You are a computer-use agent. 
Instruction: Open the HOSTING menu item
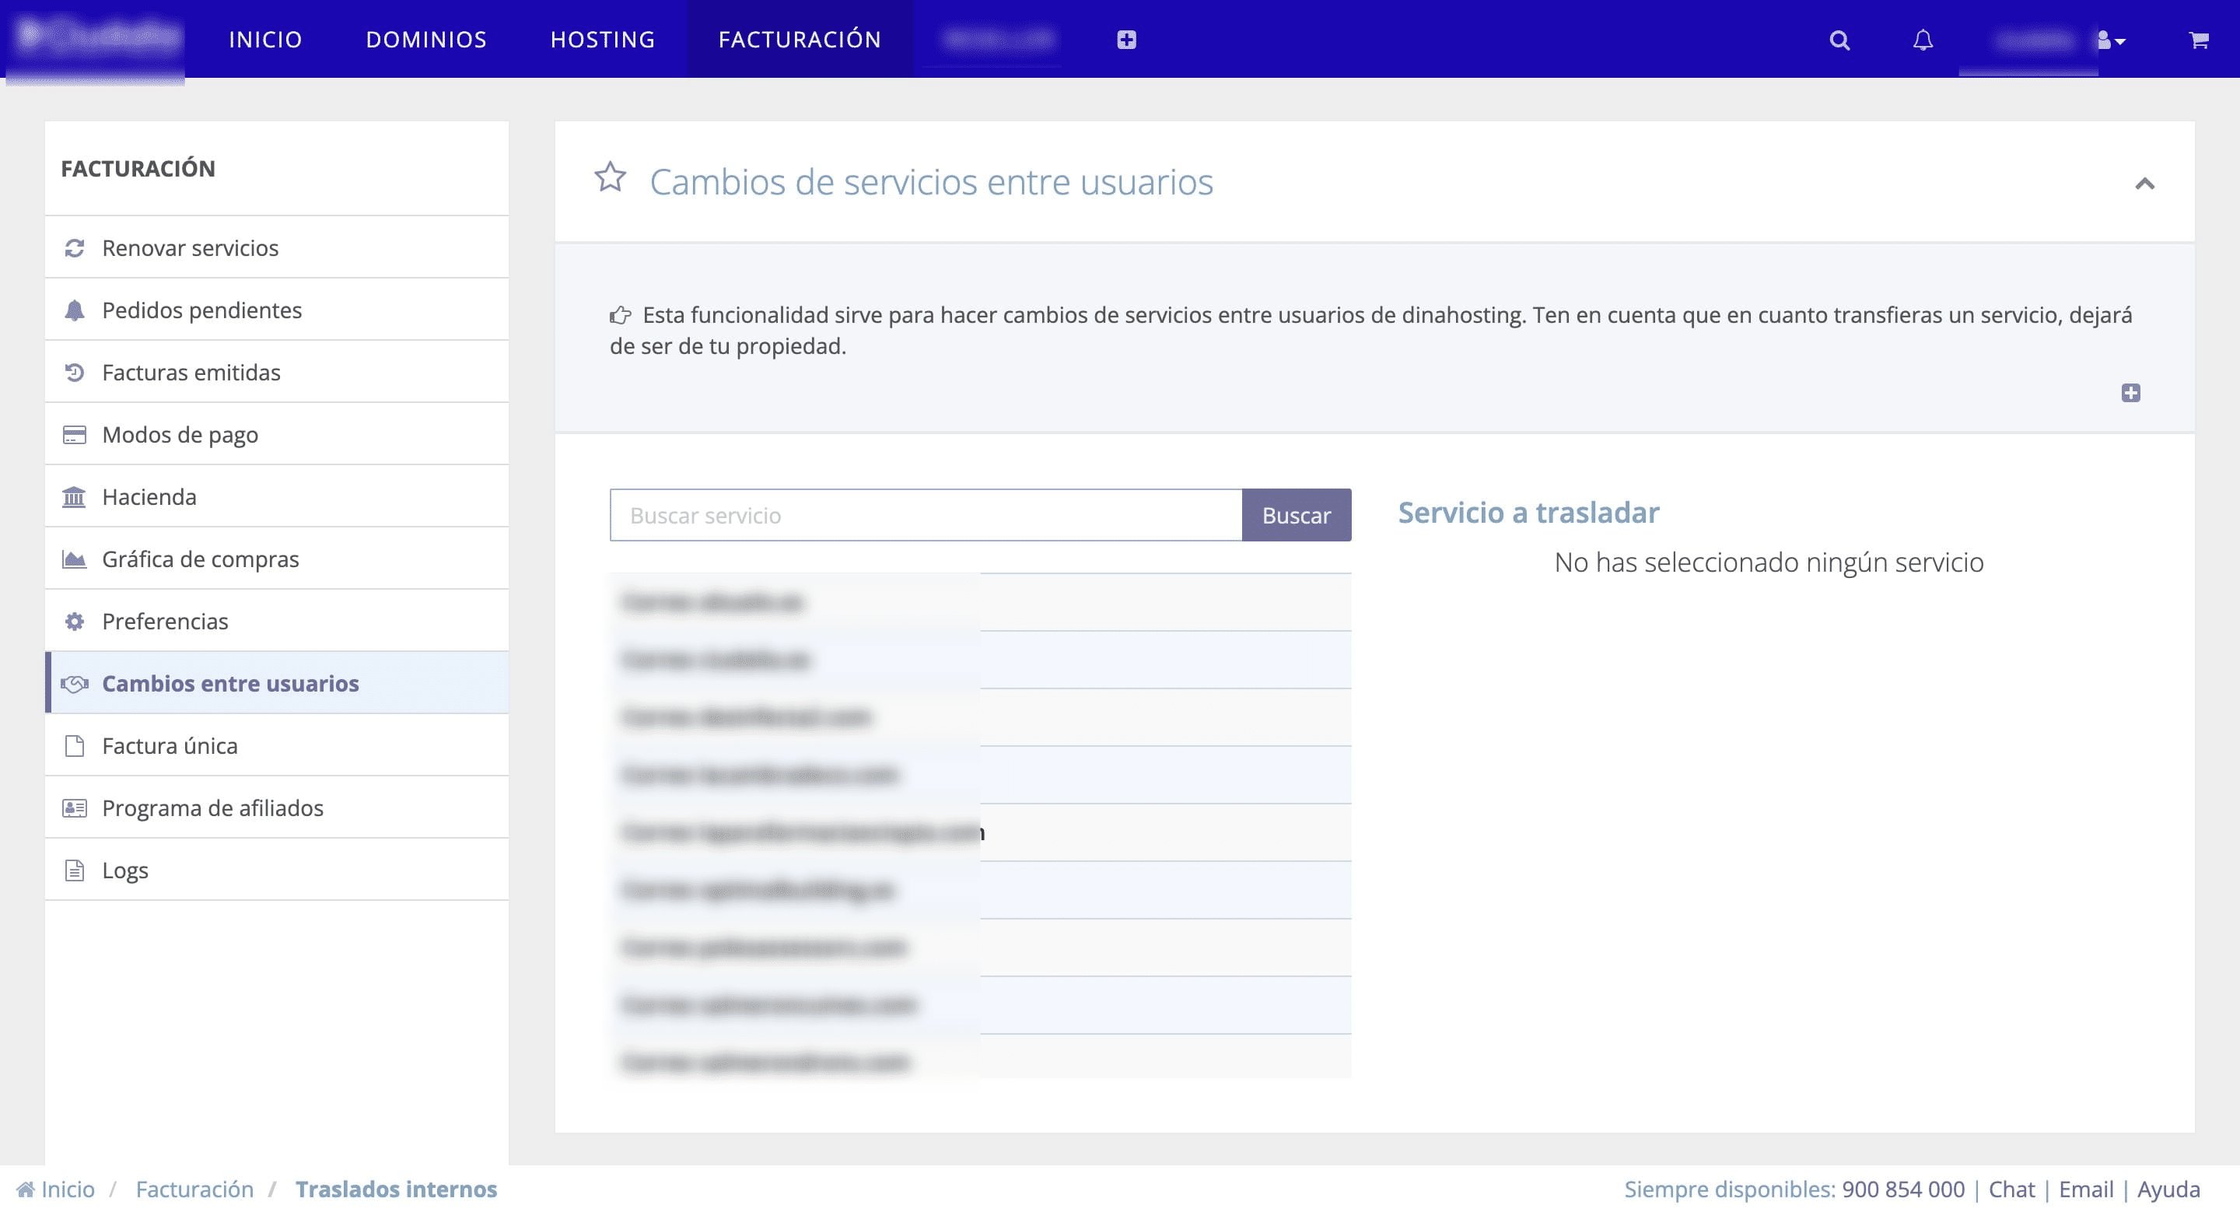[603, 39]
